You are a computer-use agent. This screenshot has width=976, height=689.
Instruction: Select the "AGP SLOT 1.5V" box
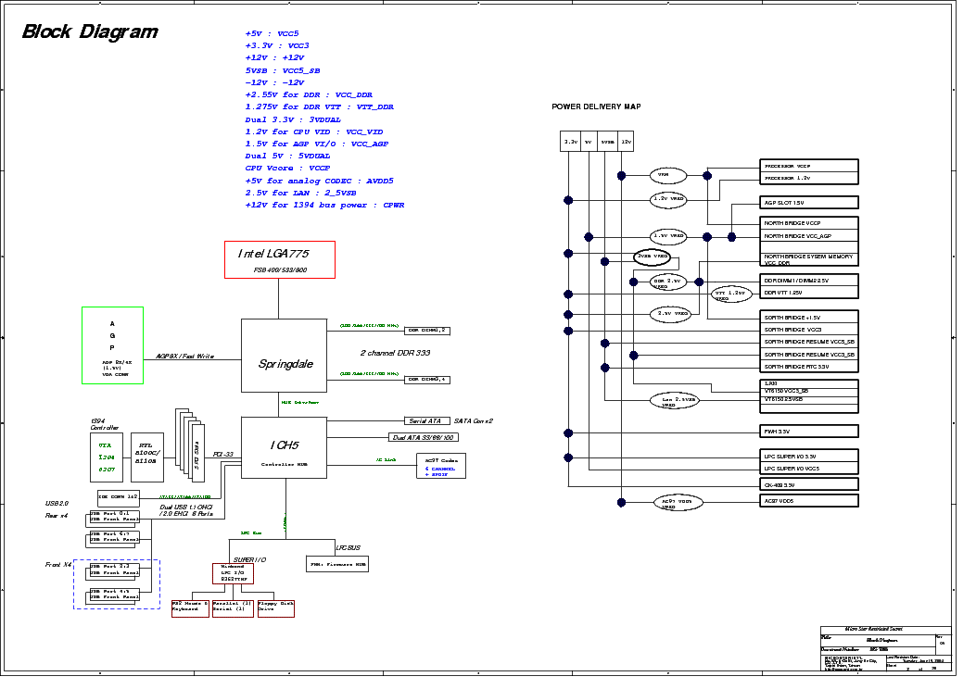click(809, 203)
